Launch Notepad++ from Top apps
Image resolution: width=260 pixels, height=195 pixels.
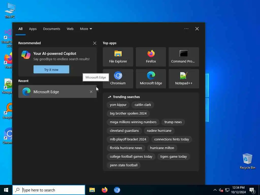(184, 79)
